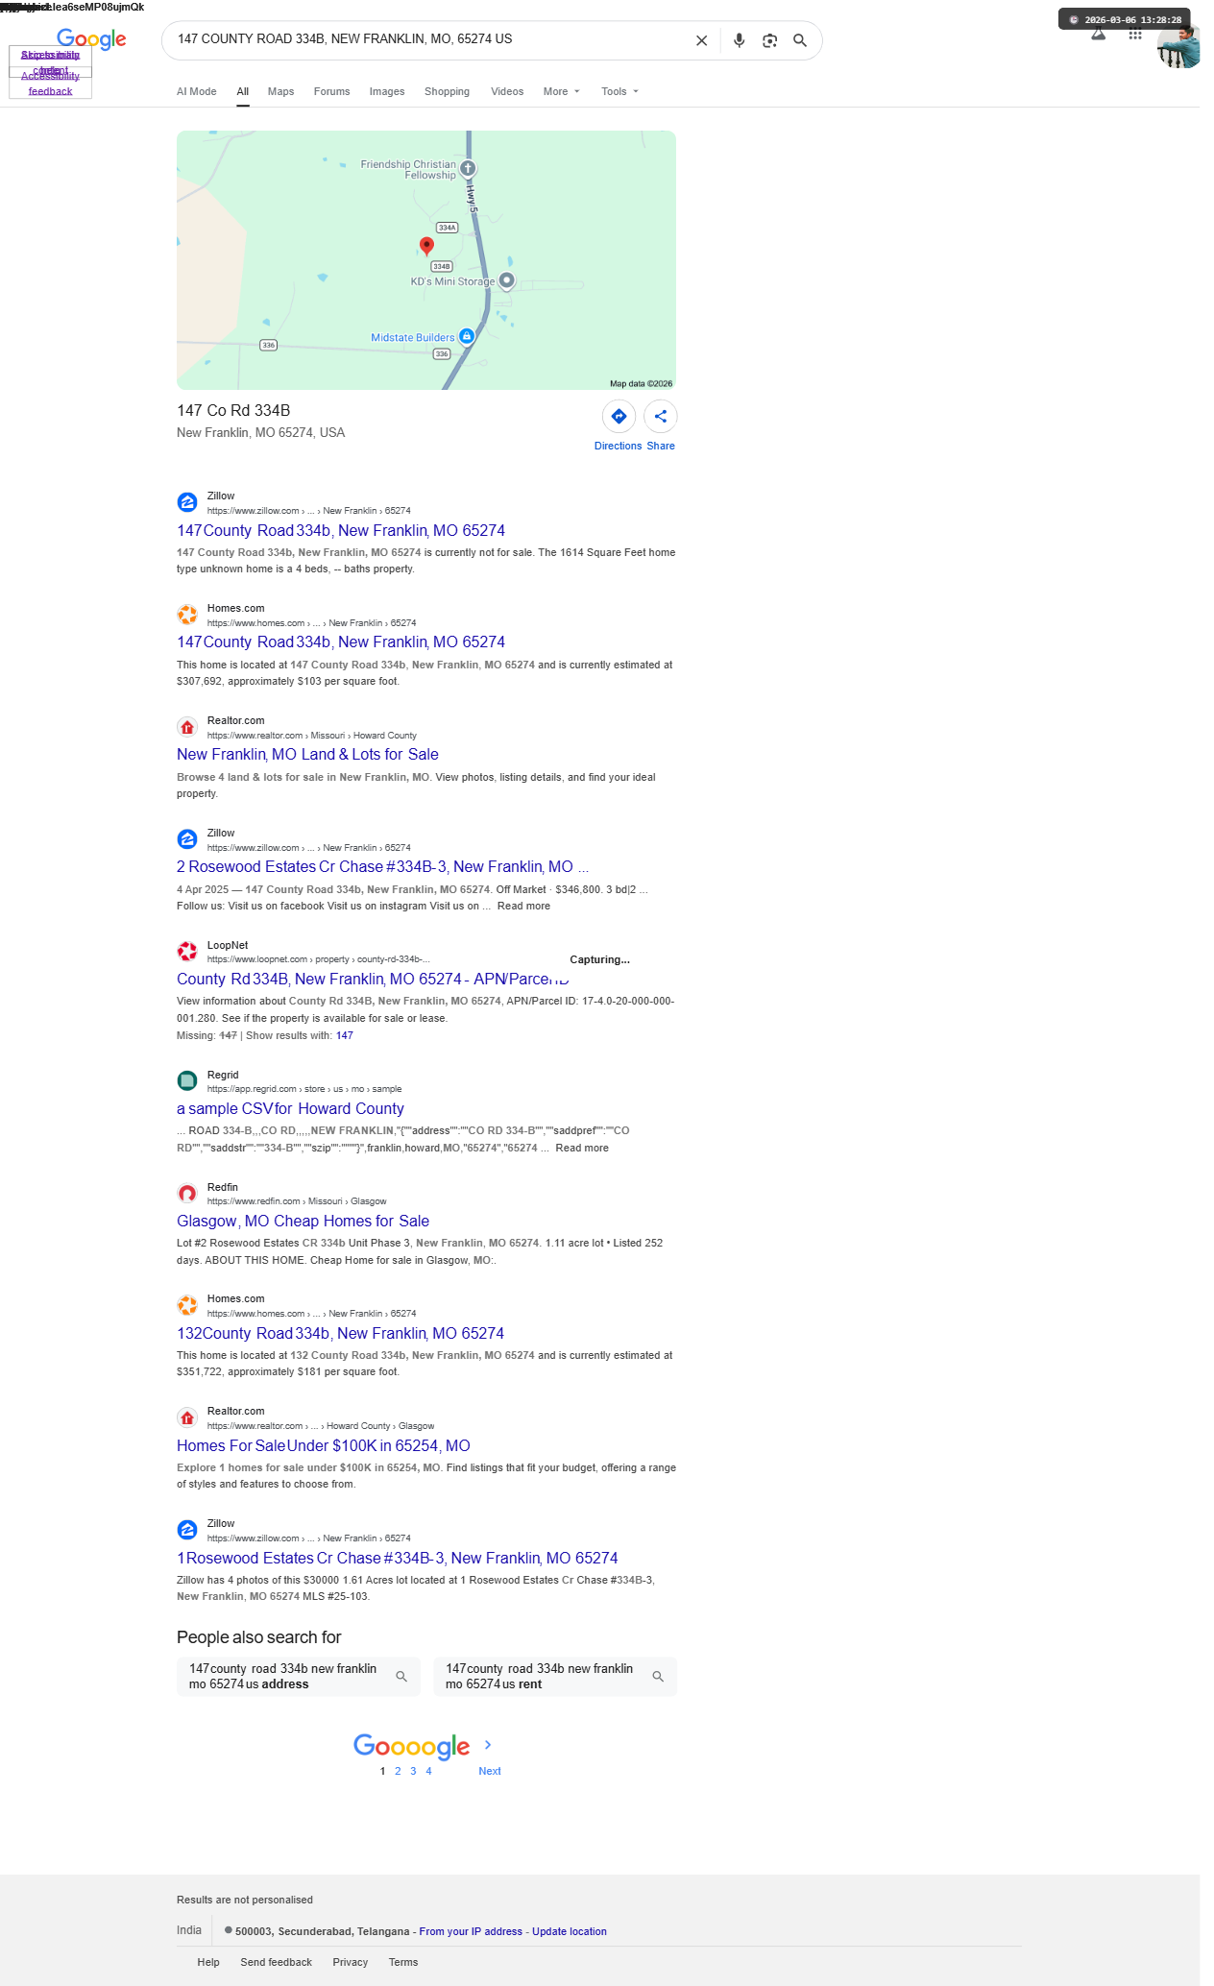The image size is (1214, 1986).
Task: Switch to the AI Mode tab
Action: tap(196, 92)
